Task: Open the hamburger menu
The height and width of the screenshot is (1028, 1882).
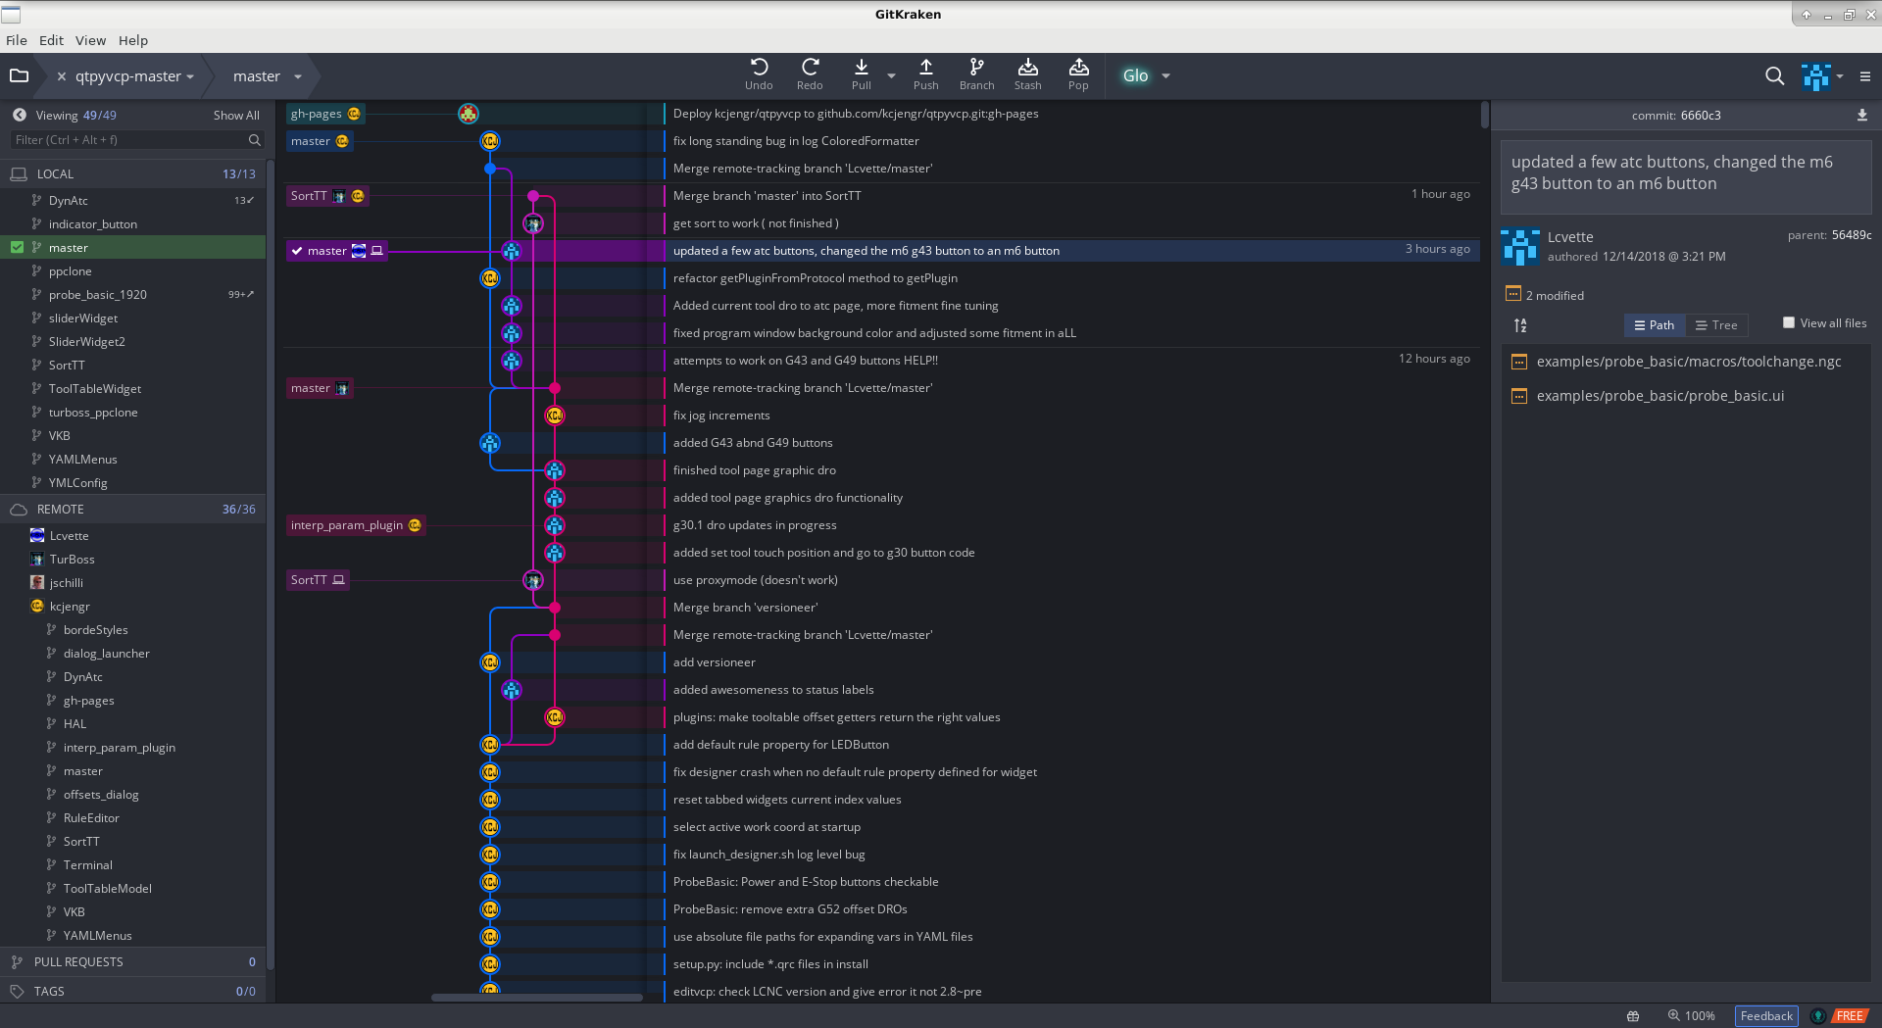Action: pos(1865,76)
